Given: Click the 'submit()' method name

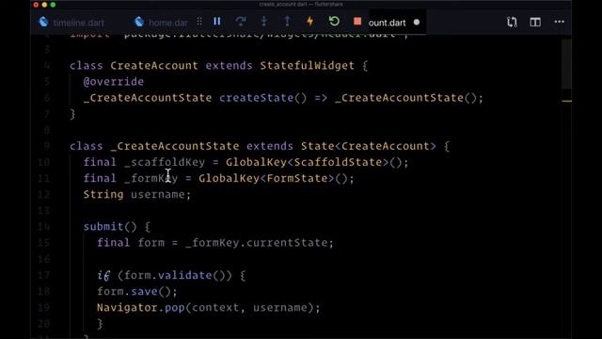Looking at the screenshot, I should coord(110,226).
